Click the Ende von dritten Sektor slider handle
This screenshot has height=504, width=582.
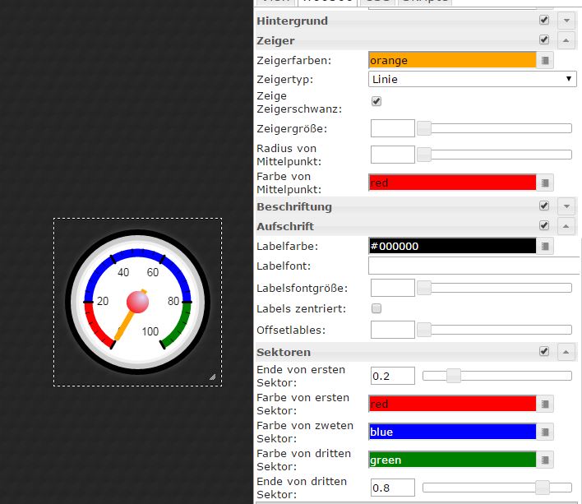click(x=543, y=488)
